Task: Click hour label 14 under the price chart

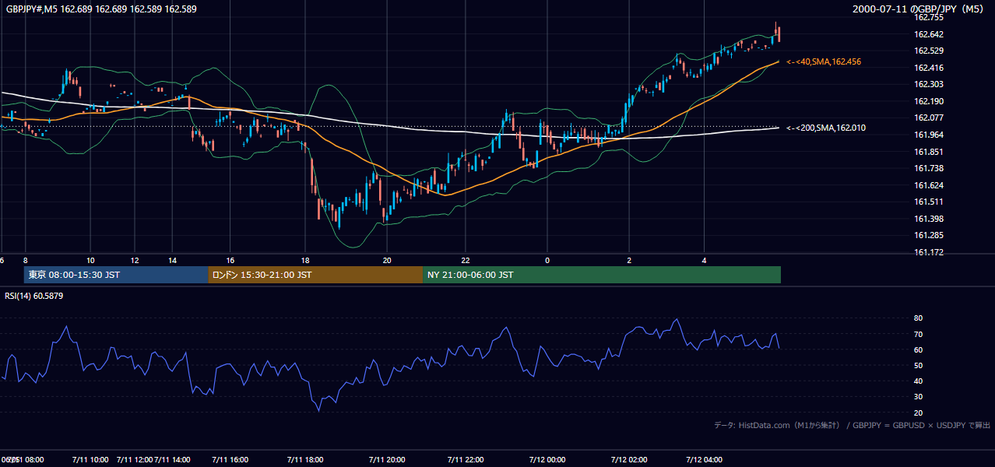Action: (x=172, y=260)
